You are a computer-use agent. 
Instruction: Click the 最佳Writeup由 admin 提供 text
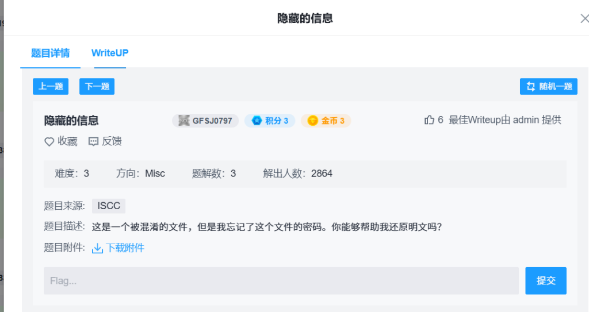click(x=504, y=120)
